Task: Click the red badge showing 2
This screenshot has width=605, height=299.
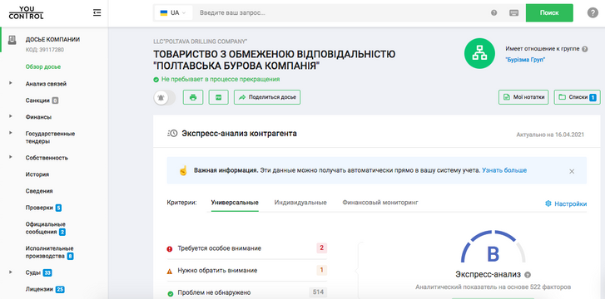Action: (x=321, y=248)
